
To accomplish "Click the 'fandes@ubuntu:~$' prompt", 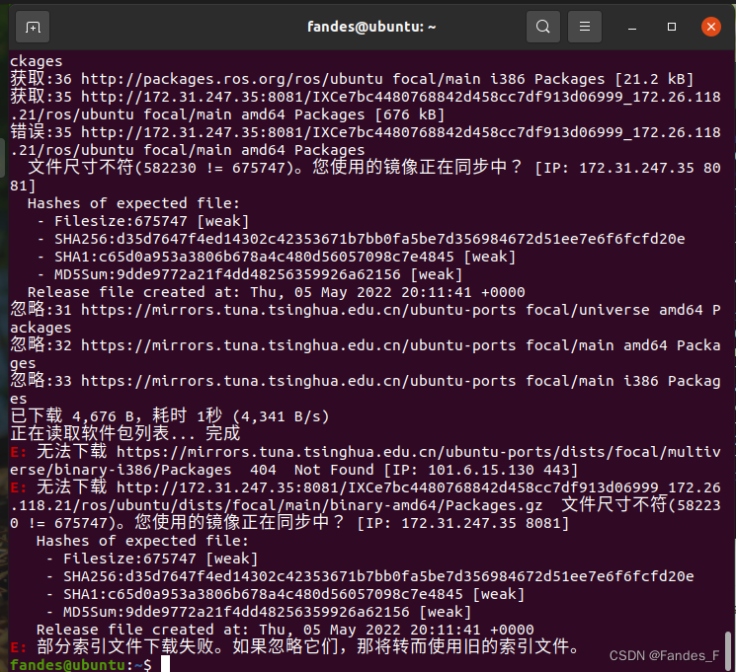I will 81,664.
